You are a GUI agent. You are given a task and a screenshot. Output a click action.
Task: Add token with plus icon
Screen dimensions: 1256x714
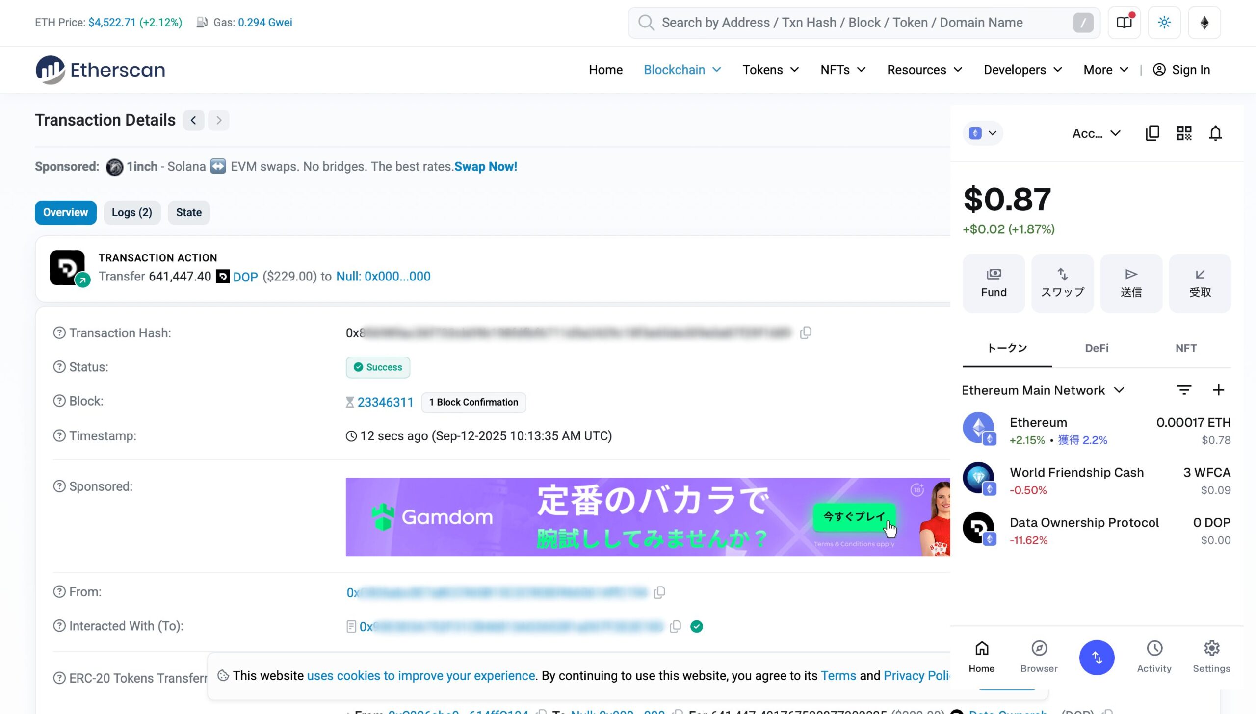(1219, 390)
